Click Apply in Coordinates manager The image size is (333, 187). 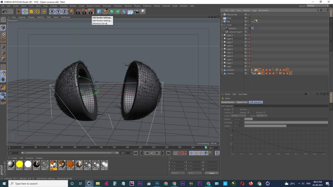coord(211,173)
